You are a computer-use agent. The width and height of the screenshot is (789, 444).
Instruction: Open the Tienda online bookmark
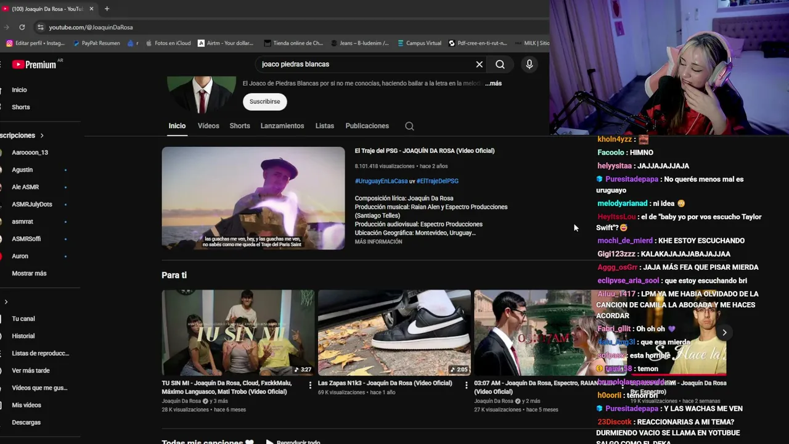tap(293, 43)
